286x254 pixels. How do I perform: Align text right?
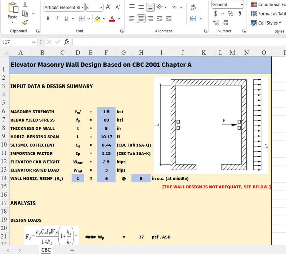pyautogui.click(x=150, y=18)
